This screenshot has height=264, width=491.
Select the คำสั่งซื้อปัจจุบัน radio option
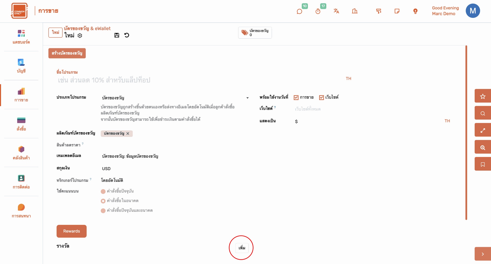coord(103,191)
